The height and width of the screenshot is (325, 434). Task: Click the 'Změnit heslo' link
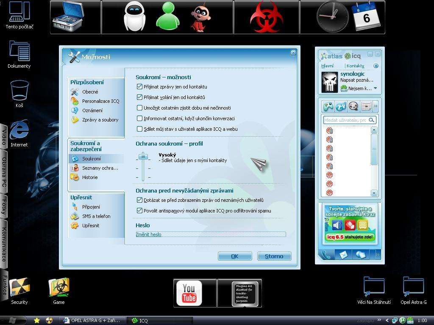(x=148, y=234)
